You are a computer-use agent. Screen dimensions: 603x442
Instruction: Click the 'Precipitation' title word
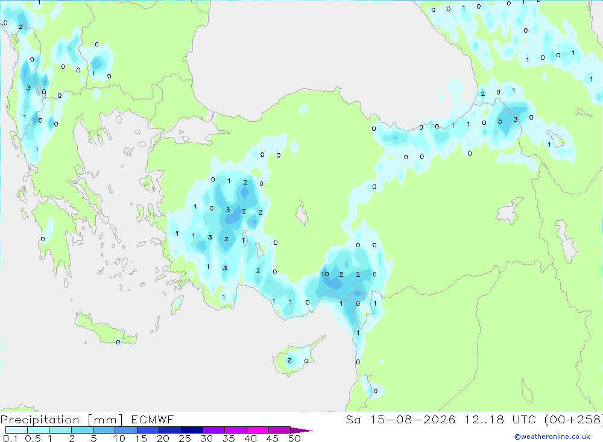pos(40,420)
